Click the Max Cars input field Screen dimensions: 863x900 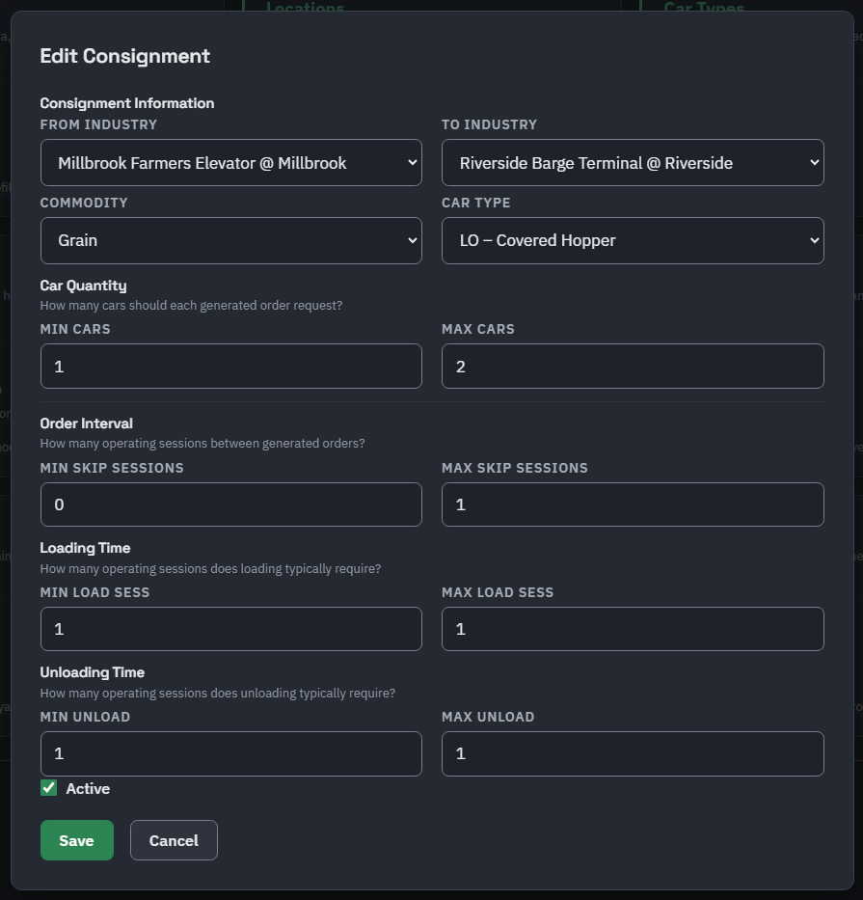pos(633,367)
